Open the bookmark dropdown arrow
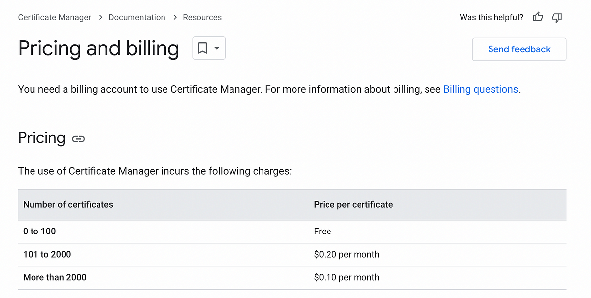Screen dimensions: 591x298 tap(217, 48)
